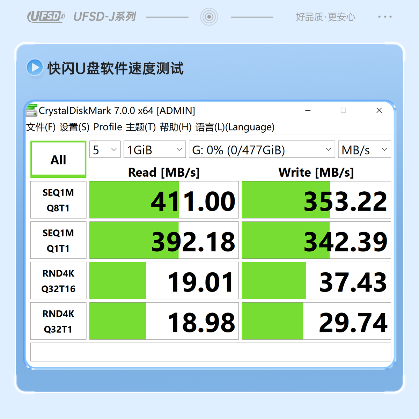
Task: Maximize the CrystalDiskMark window
Action: [x=344, y=110]
